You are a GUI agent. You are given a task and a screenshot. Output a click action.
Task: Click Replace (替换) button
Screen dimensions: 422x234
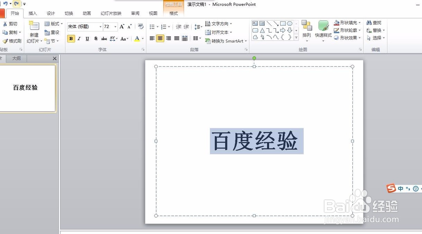click(x=376, y=30)
